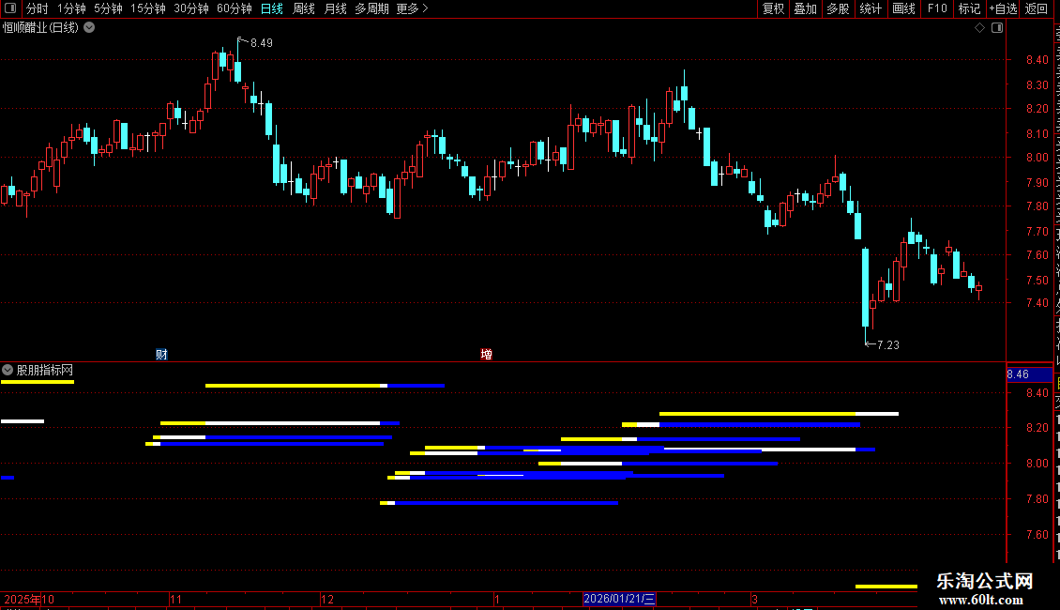Select the 60分钟 period
Viewport: 1060px width, 610px height.
pos(234,8)
